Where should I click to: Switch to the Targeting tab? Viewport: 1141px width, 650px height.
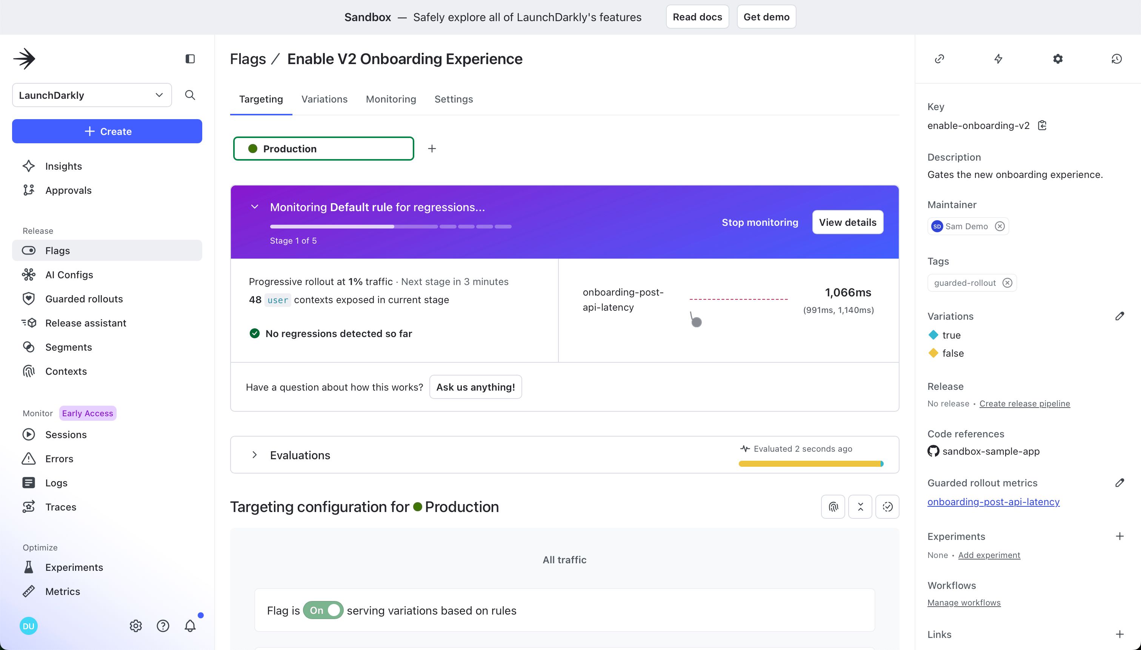pyautogui.click(x=261, y=99)
